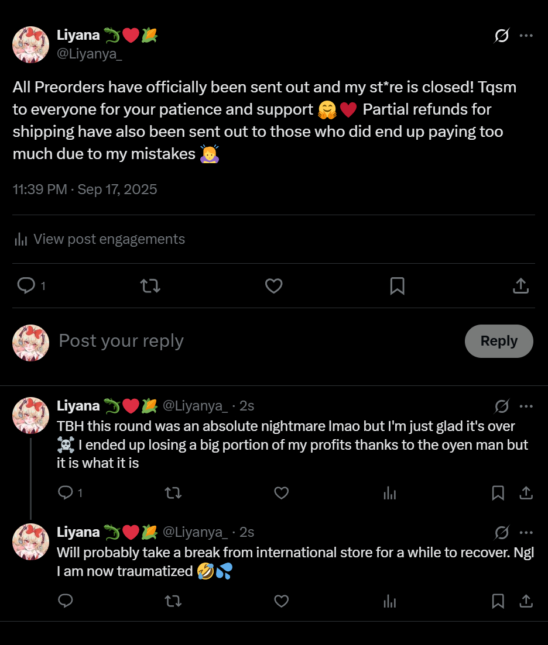Like the 'absolute nightmare' reply
The width and height of the screenshot is (548, 645).
click(x=282, y=493)
